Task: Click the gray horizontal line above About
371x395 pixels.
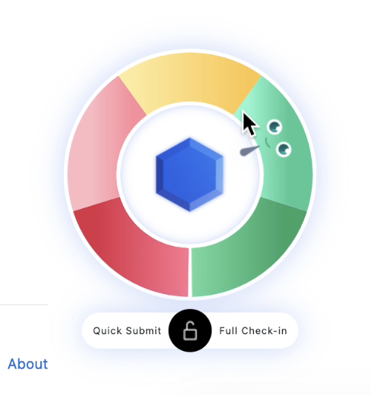Action: coord(24,305)
